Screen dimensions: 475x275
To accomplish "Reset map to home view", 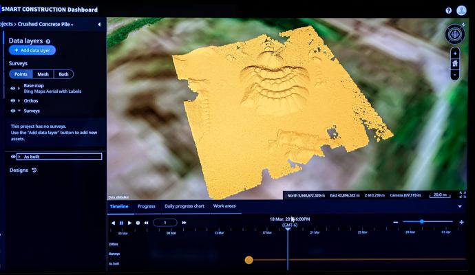I will (455, 64).
